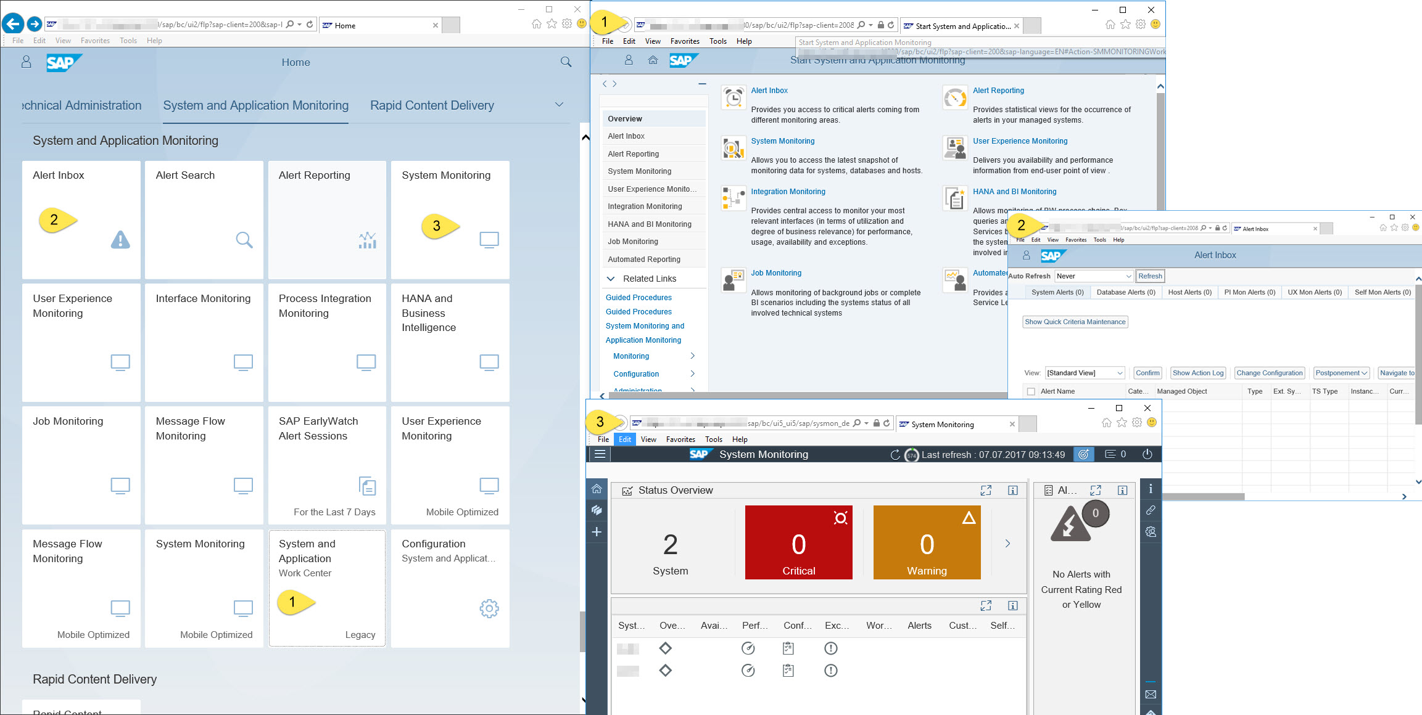Open the Alert Inbox tile on Home
Screen dimensions: 1422x715
81,219
